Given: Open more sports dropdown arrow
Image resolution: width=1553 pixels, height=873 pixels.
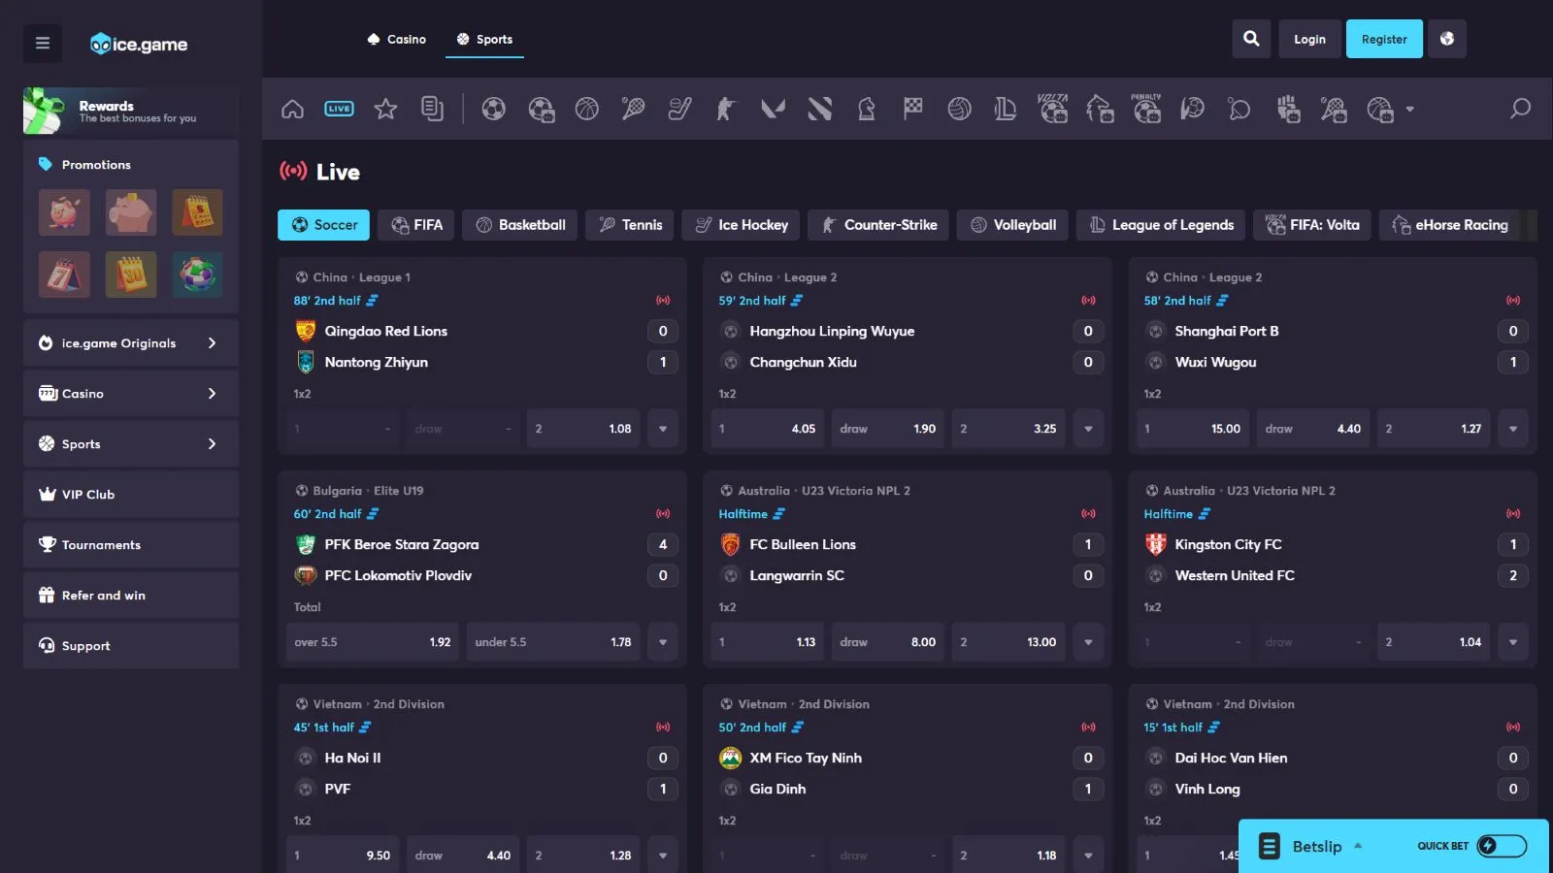Looking at the screenshot, I should (1409, 109).
